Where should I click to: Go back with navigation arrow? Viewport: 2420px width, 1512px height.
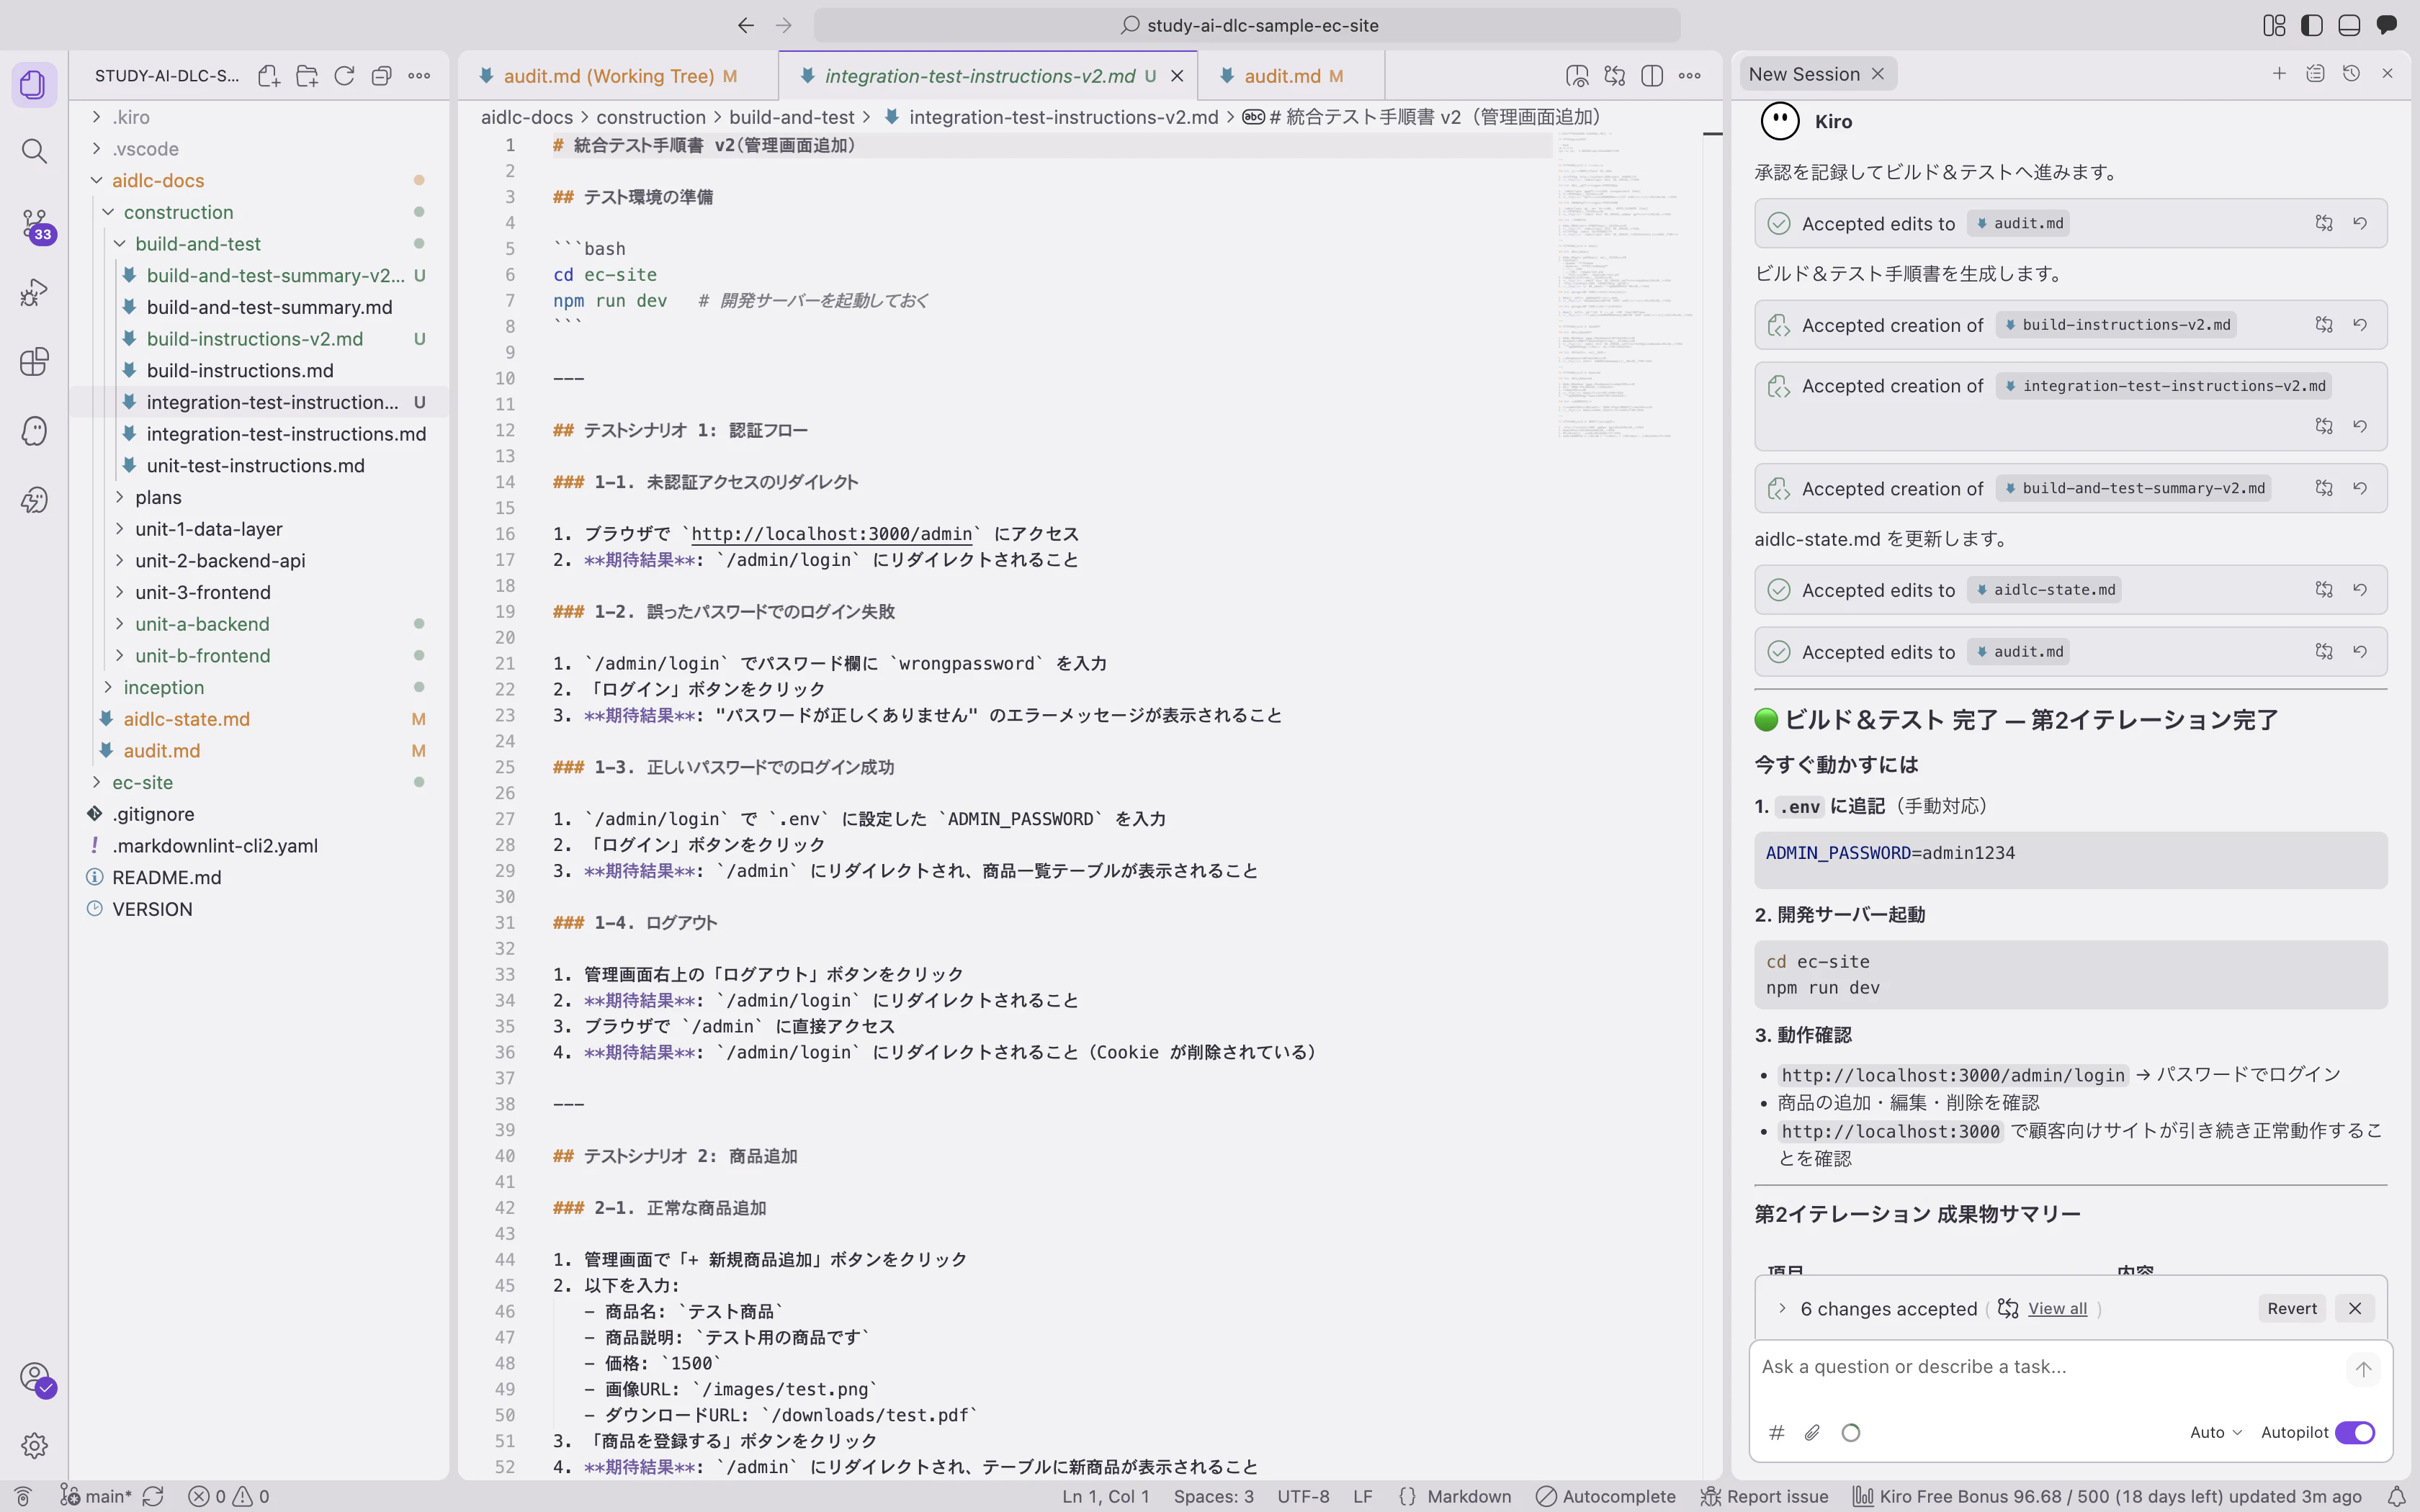point(745,25)
